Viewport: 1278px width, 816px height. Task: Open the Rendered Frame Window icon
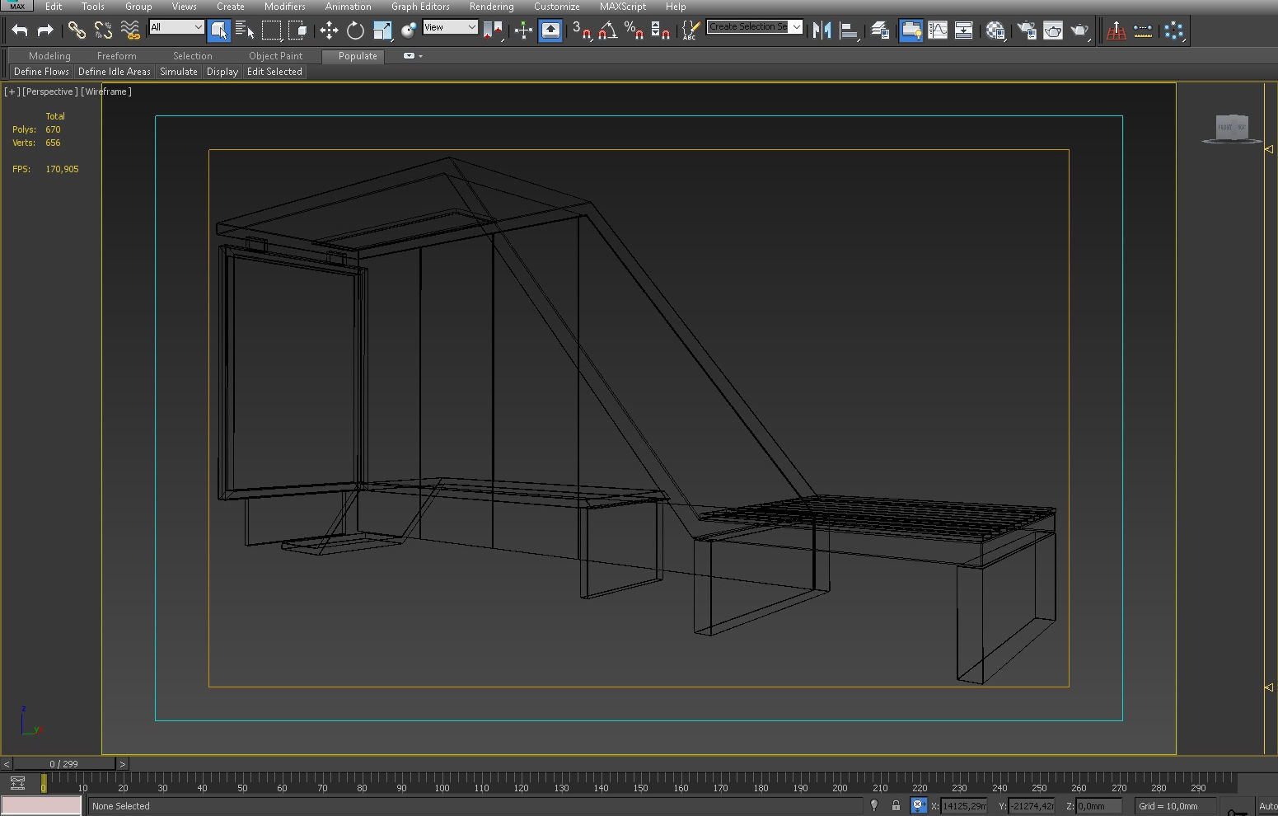(1053, 30)
